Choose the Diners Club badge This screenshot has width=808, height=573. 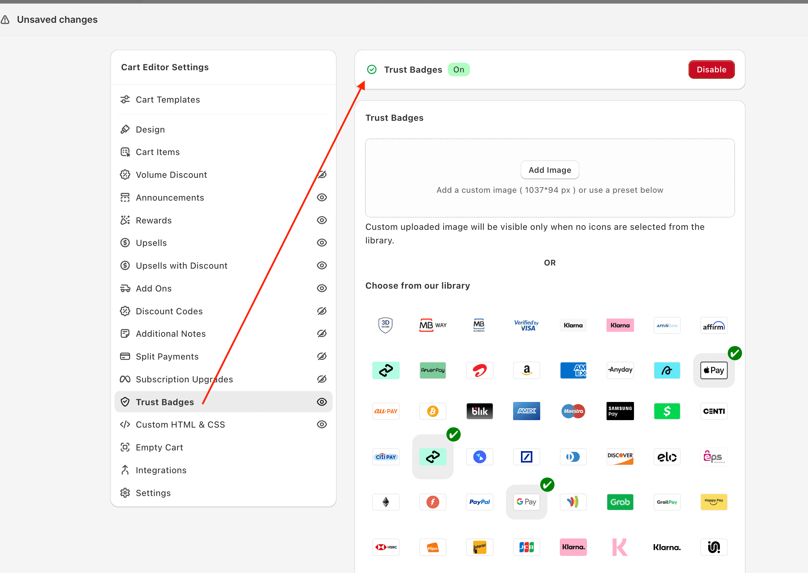573,457
